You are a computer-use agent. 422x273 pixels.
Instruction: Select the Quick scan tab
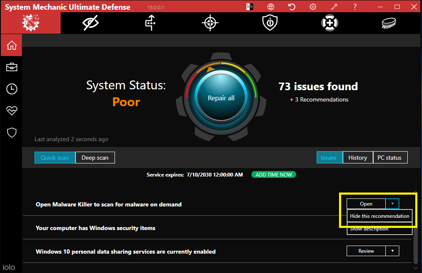point(55,158)
